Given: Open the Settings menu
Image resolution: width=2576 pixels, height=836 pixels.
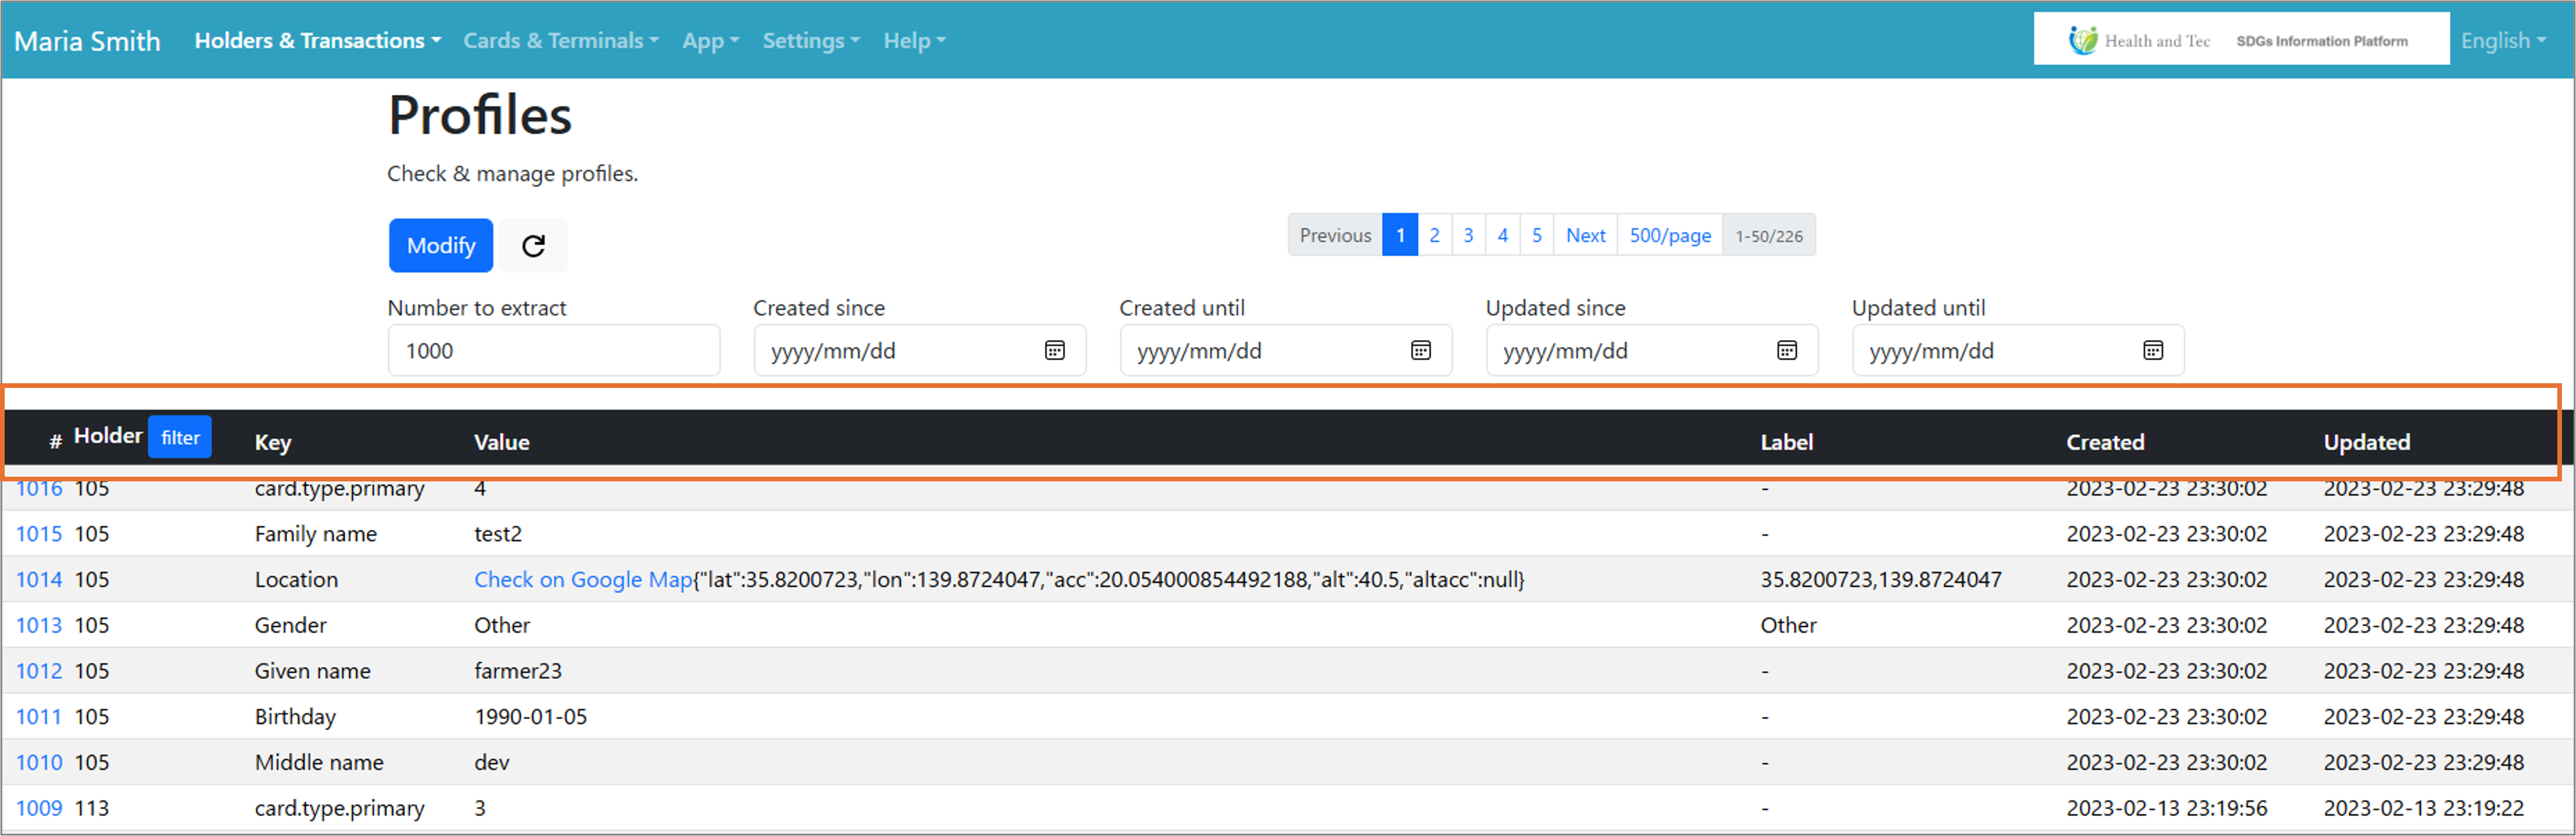Looking at the screenshot, I should (x=810, y=41).
